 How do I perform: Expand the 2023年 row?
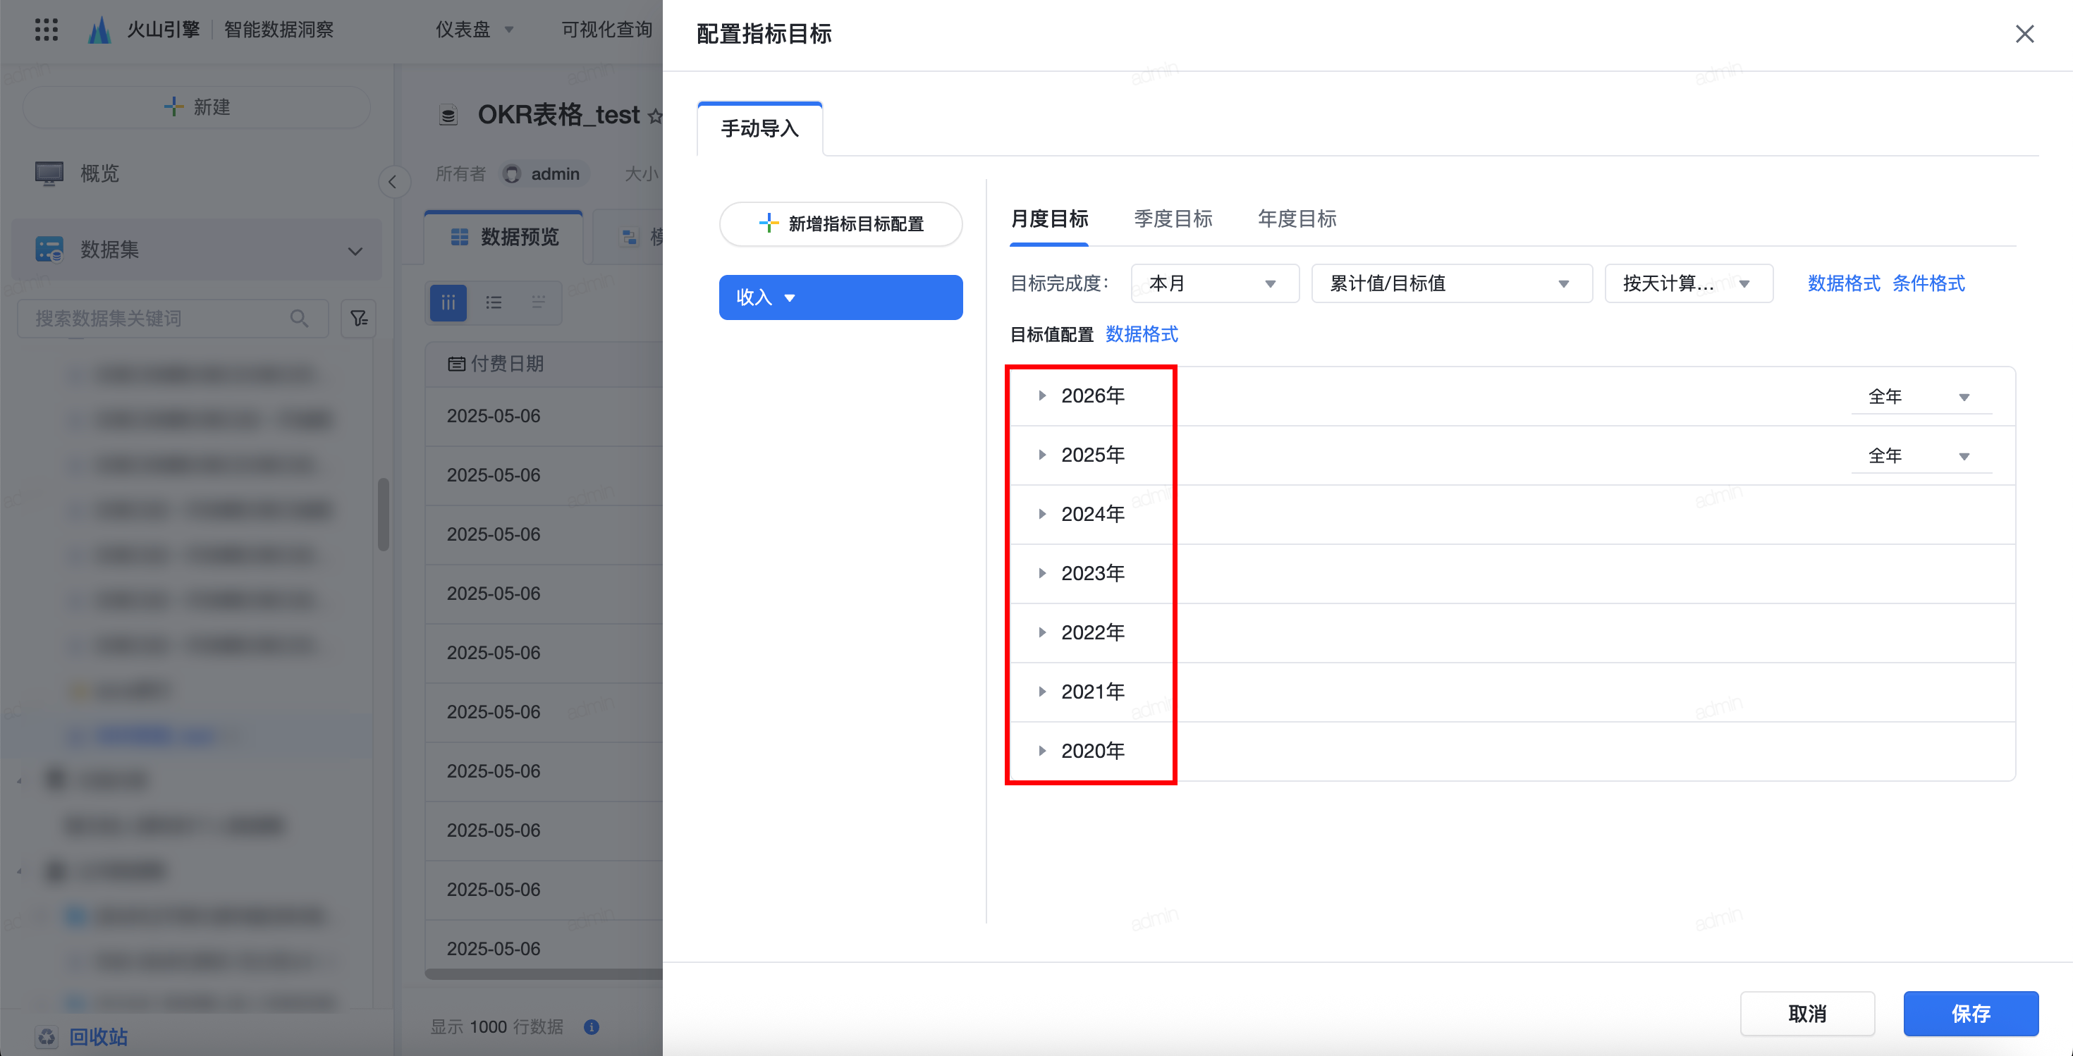coord(1042,573)
